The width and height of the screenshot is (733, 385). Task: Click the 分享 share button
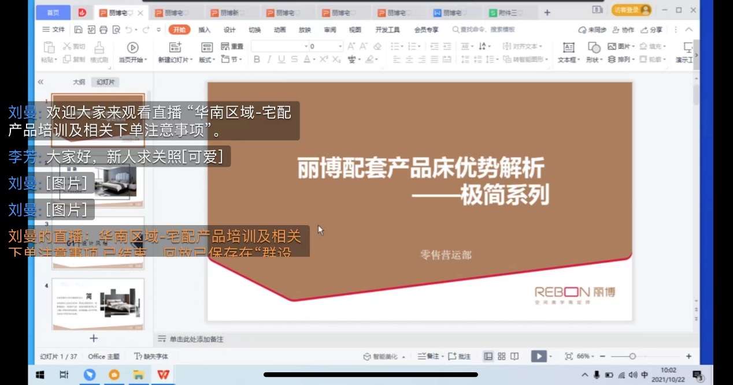pos(651,29)
